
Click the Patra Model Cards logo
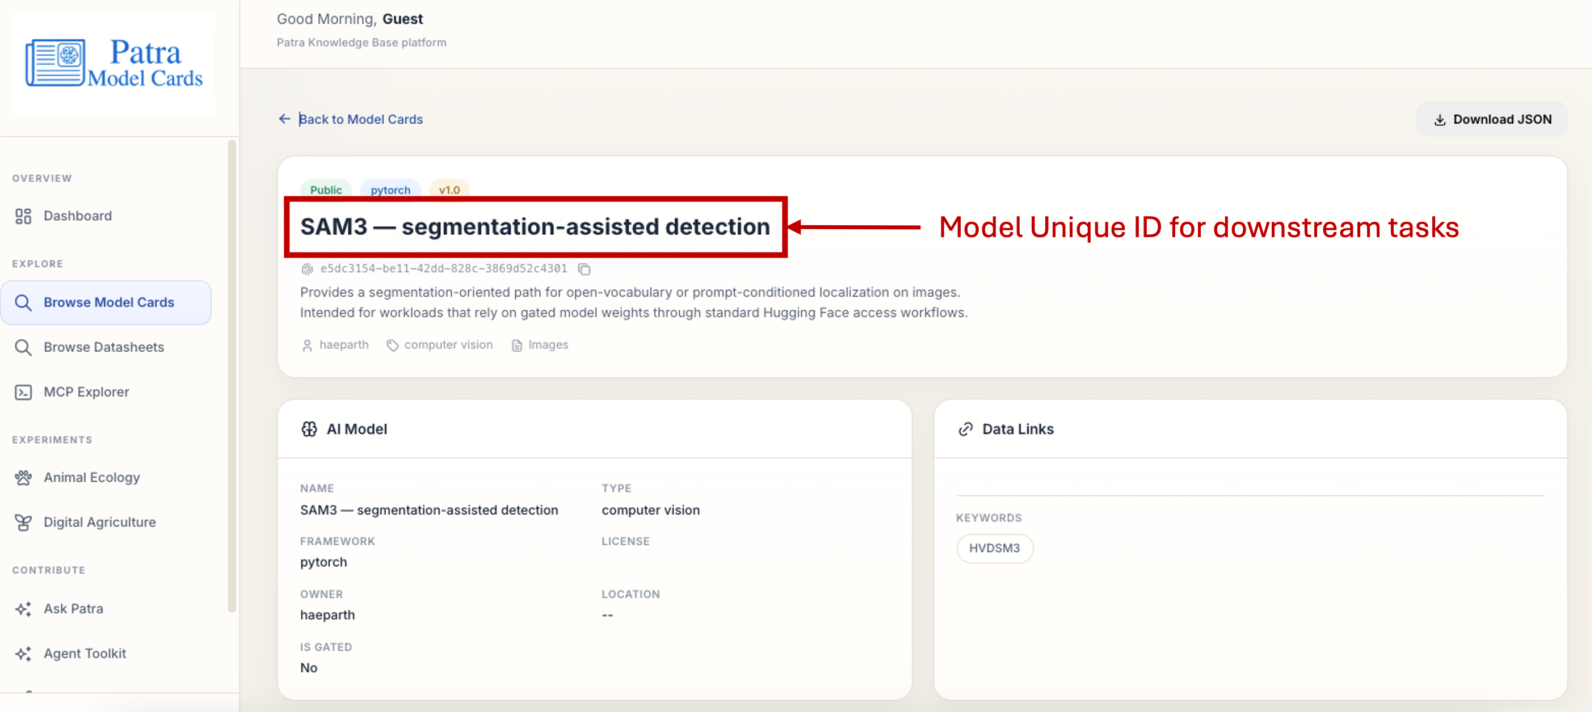click(114, 64)
